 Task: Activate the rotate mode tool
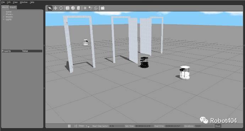tap(61, 8)
